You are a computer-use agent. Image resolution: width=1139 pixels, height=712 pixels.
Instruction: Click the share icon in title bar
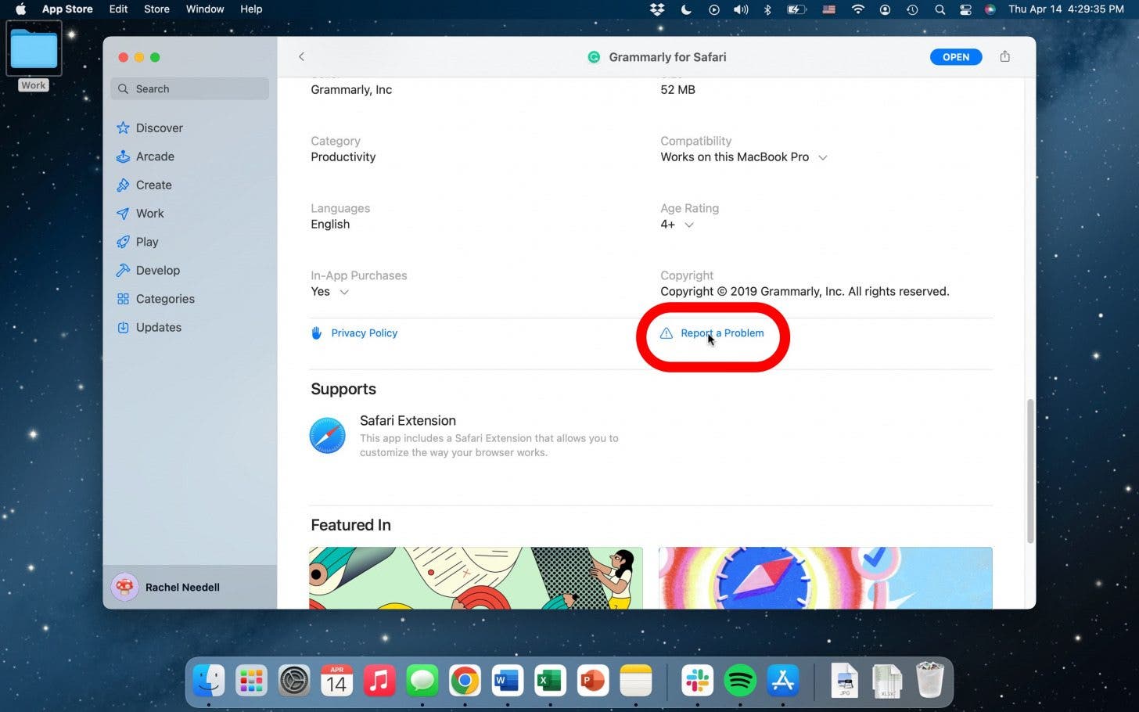1004,56
